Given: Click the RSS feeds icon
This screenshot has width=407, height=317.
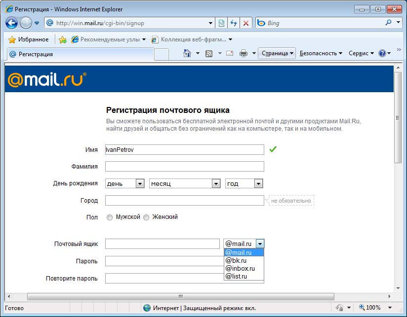Looking at the screenshot, I should pos(208,54).
